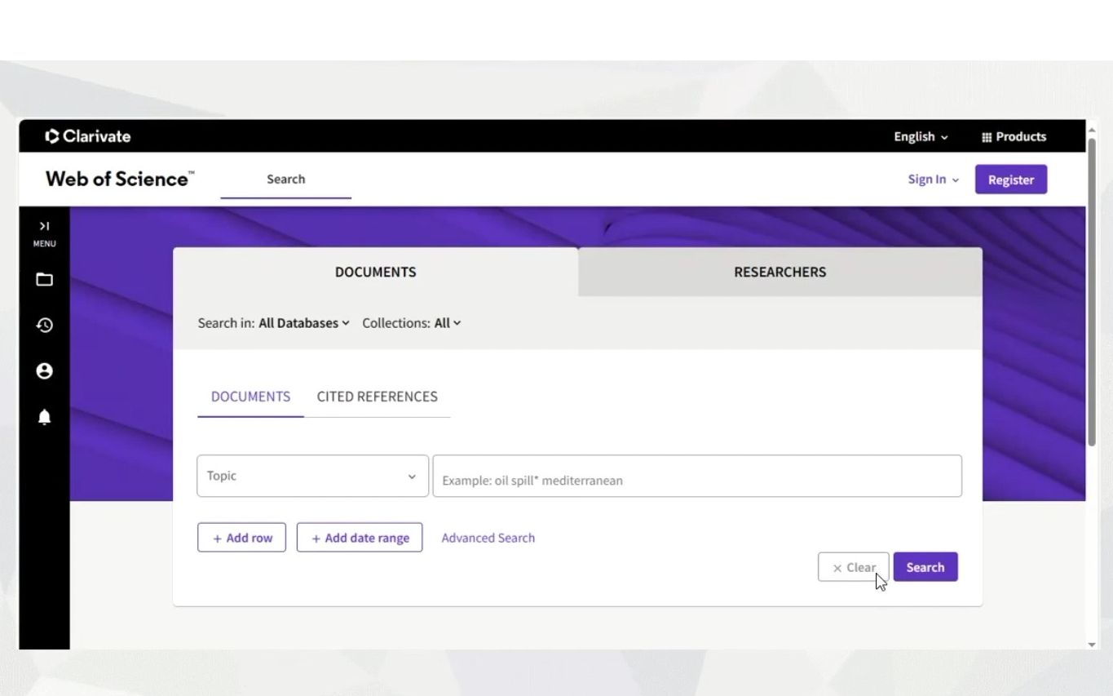Switch to the top DOCUMENTS tab

(375, 272)
